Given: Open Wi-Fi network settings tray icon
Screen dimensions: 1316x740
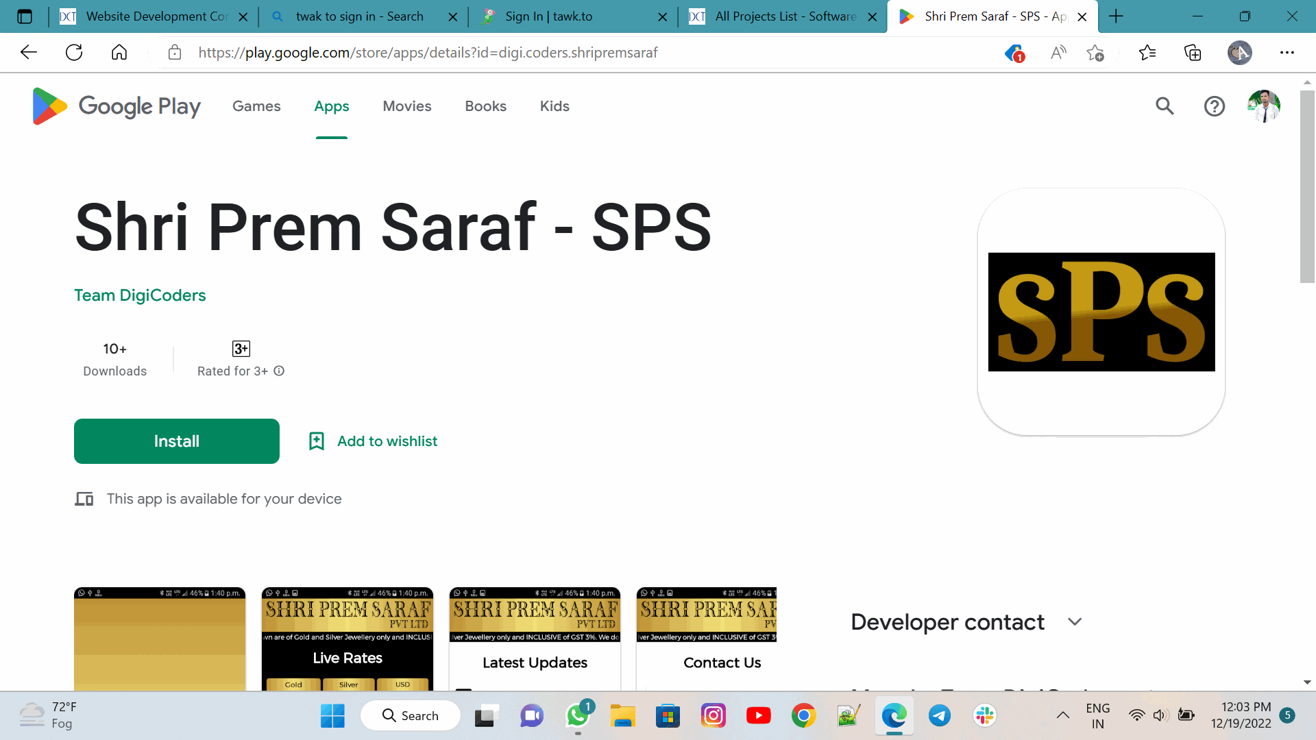Looking at the screenshot, I should [1136, 715].
